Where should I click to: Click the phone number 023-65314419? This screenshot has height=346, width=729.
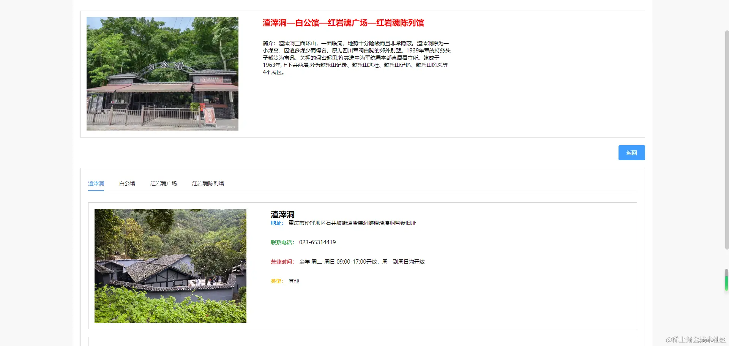(317, 242)
